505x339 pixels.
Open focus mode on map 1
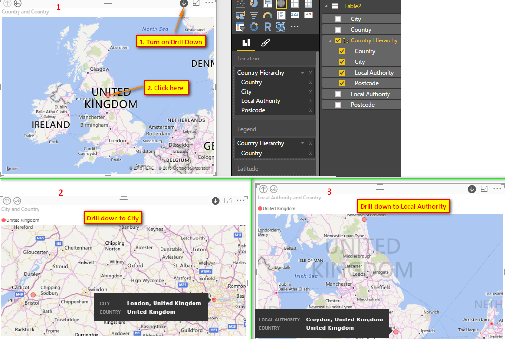pos(196,3)
